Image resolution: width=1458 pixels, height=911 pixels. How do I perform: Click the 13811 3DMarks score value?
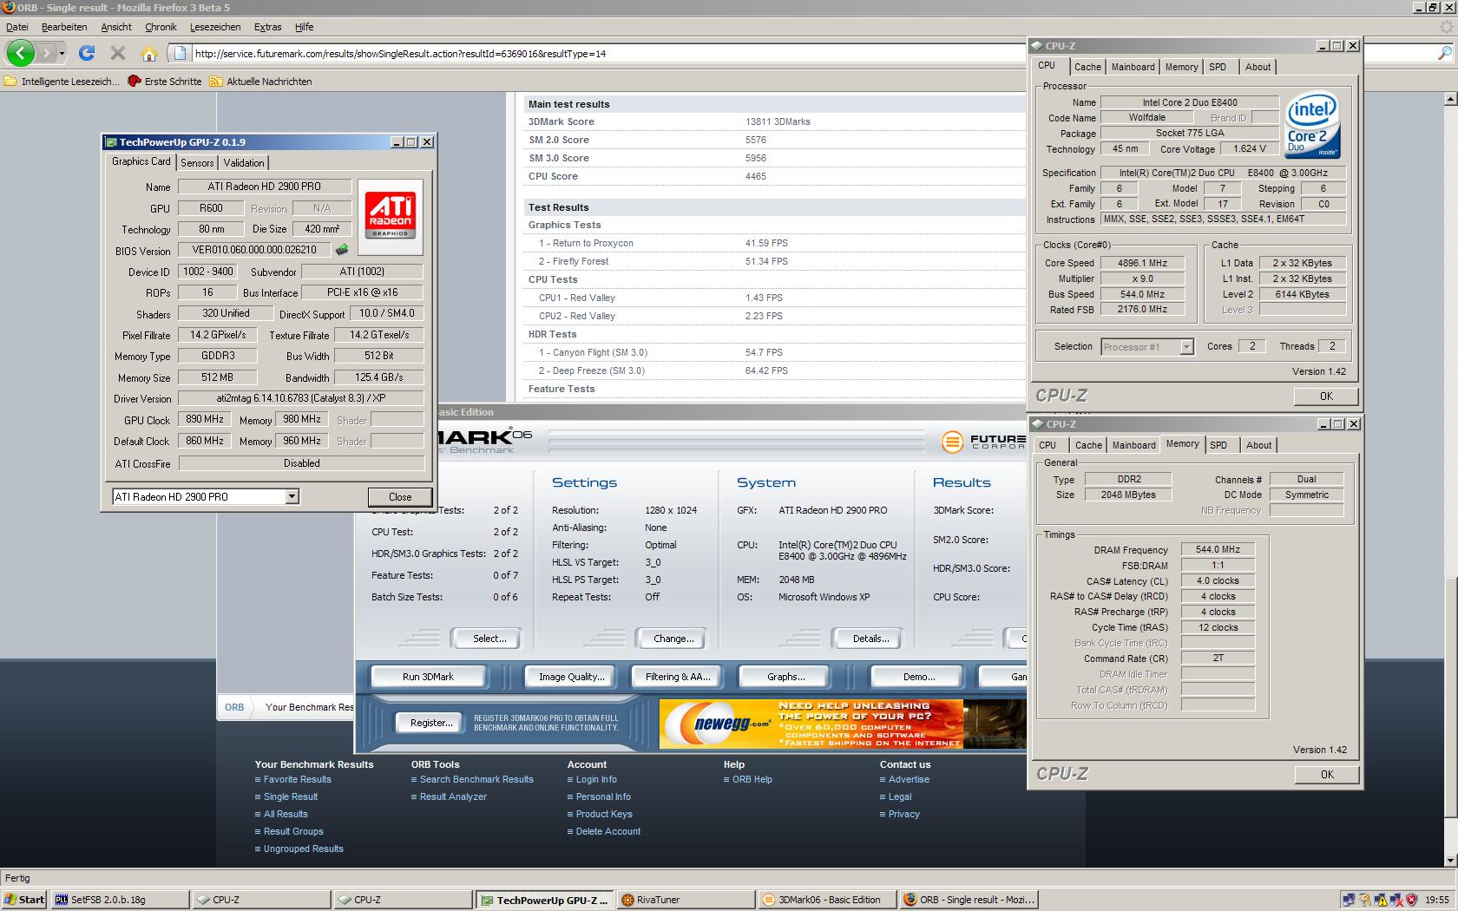click(778, 121)
